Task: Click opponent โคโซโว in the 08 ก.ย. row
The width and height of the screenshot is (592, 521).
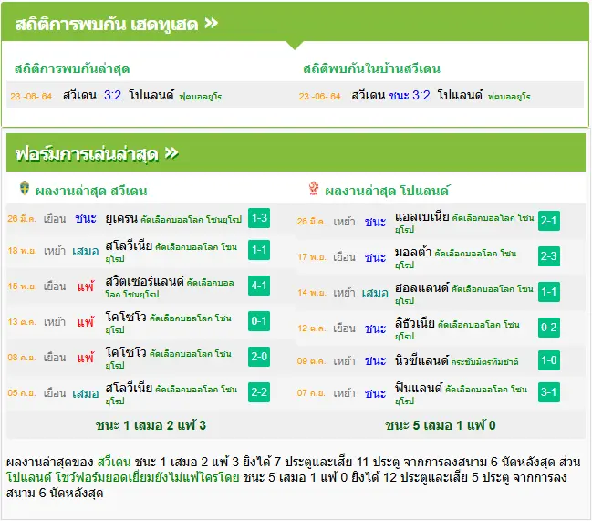Action: point(126,352)
